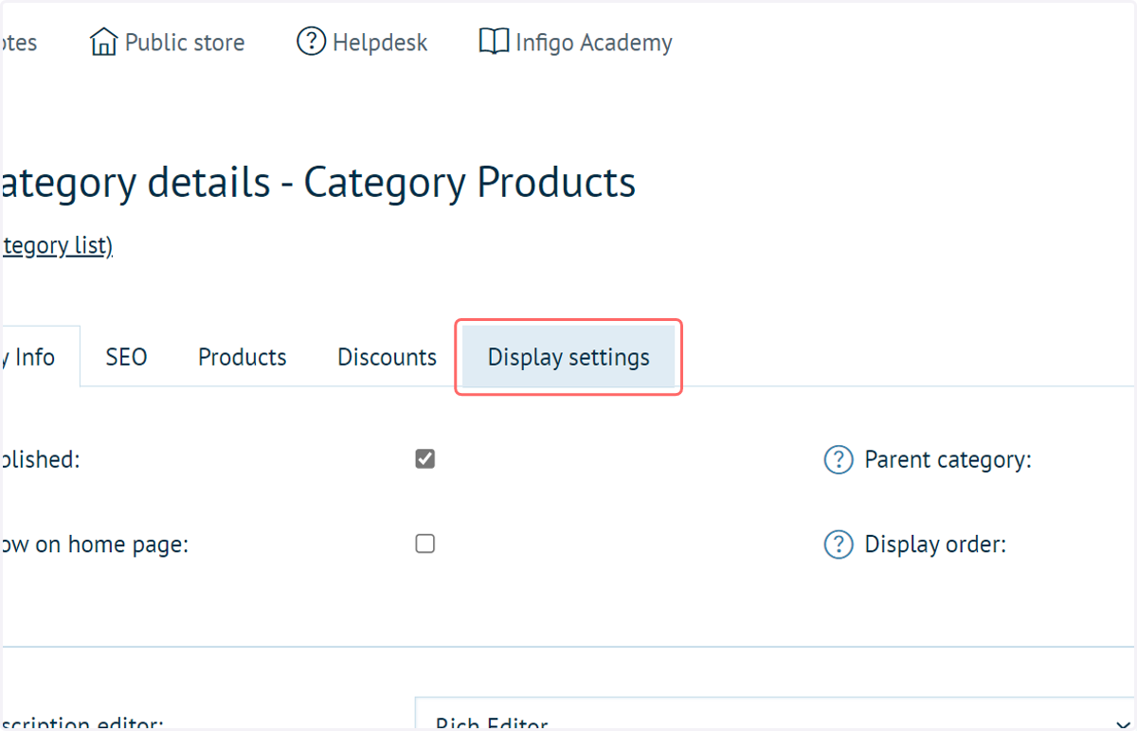Click the Display order label
The width and height of the screenshot is (1137, 731).
click(935, 544)
